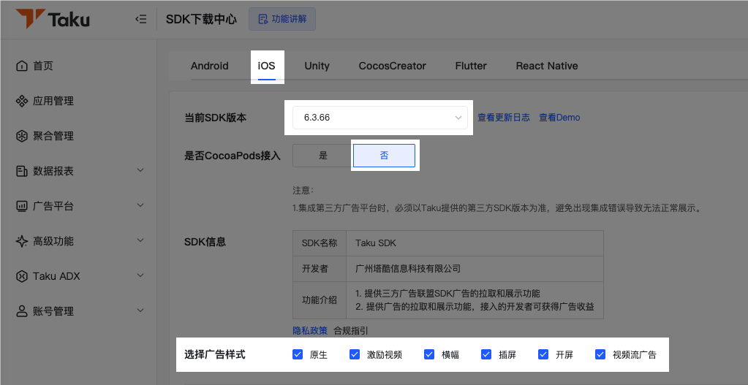Click the 广州塔酷信息科技有限公司 table cell
This screenshot has width=748, height=385.
[x=475, y=269]
